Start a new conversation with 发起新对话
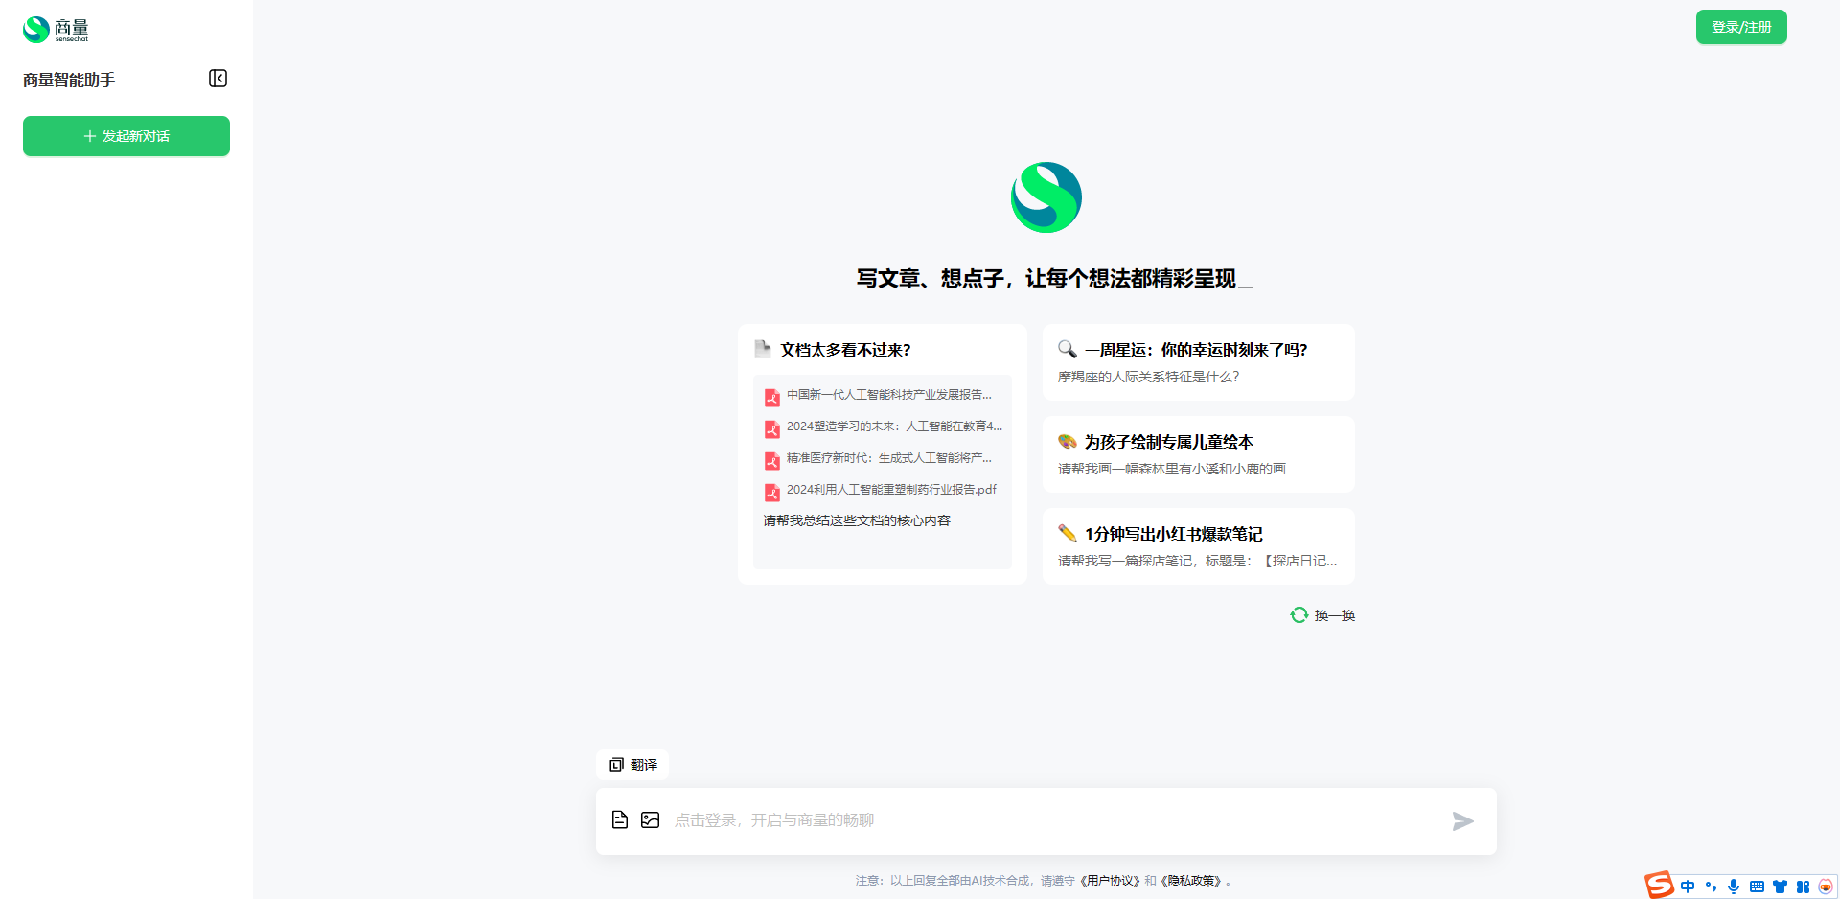This screenshot has height=899, width=1840. [x=126, y=136]
